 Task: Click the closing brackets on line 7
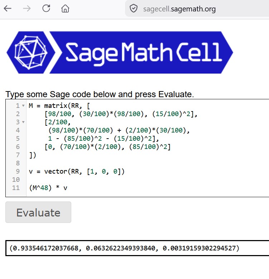coord(33,155)
